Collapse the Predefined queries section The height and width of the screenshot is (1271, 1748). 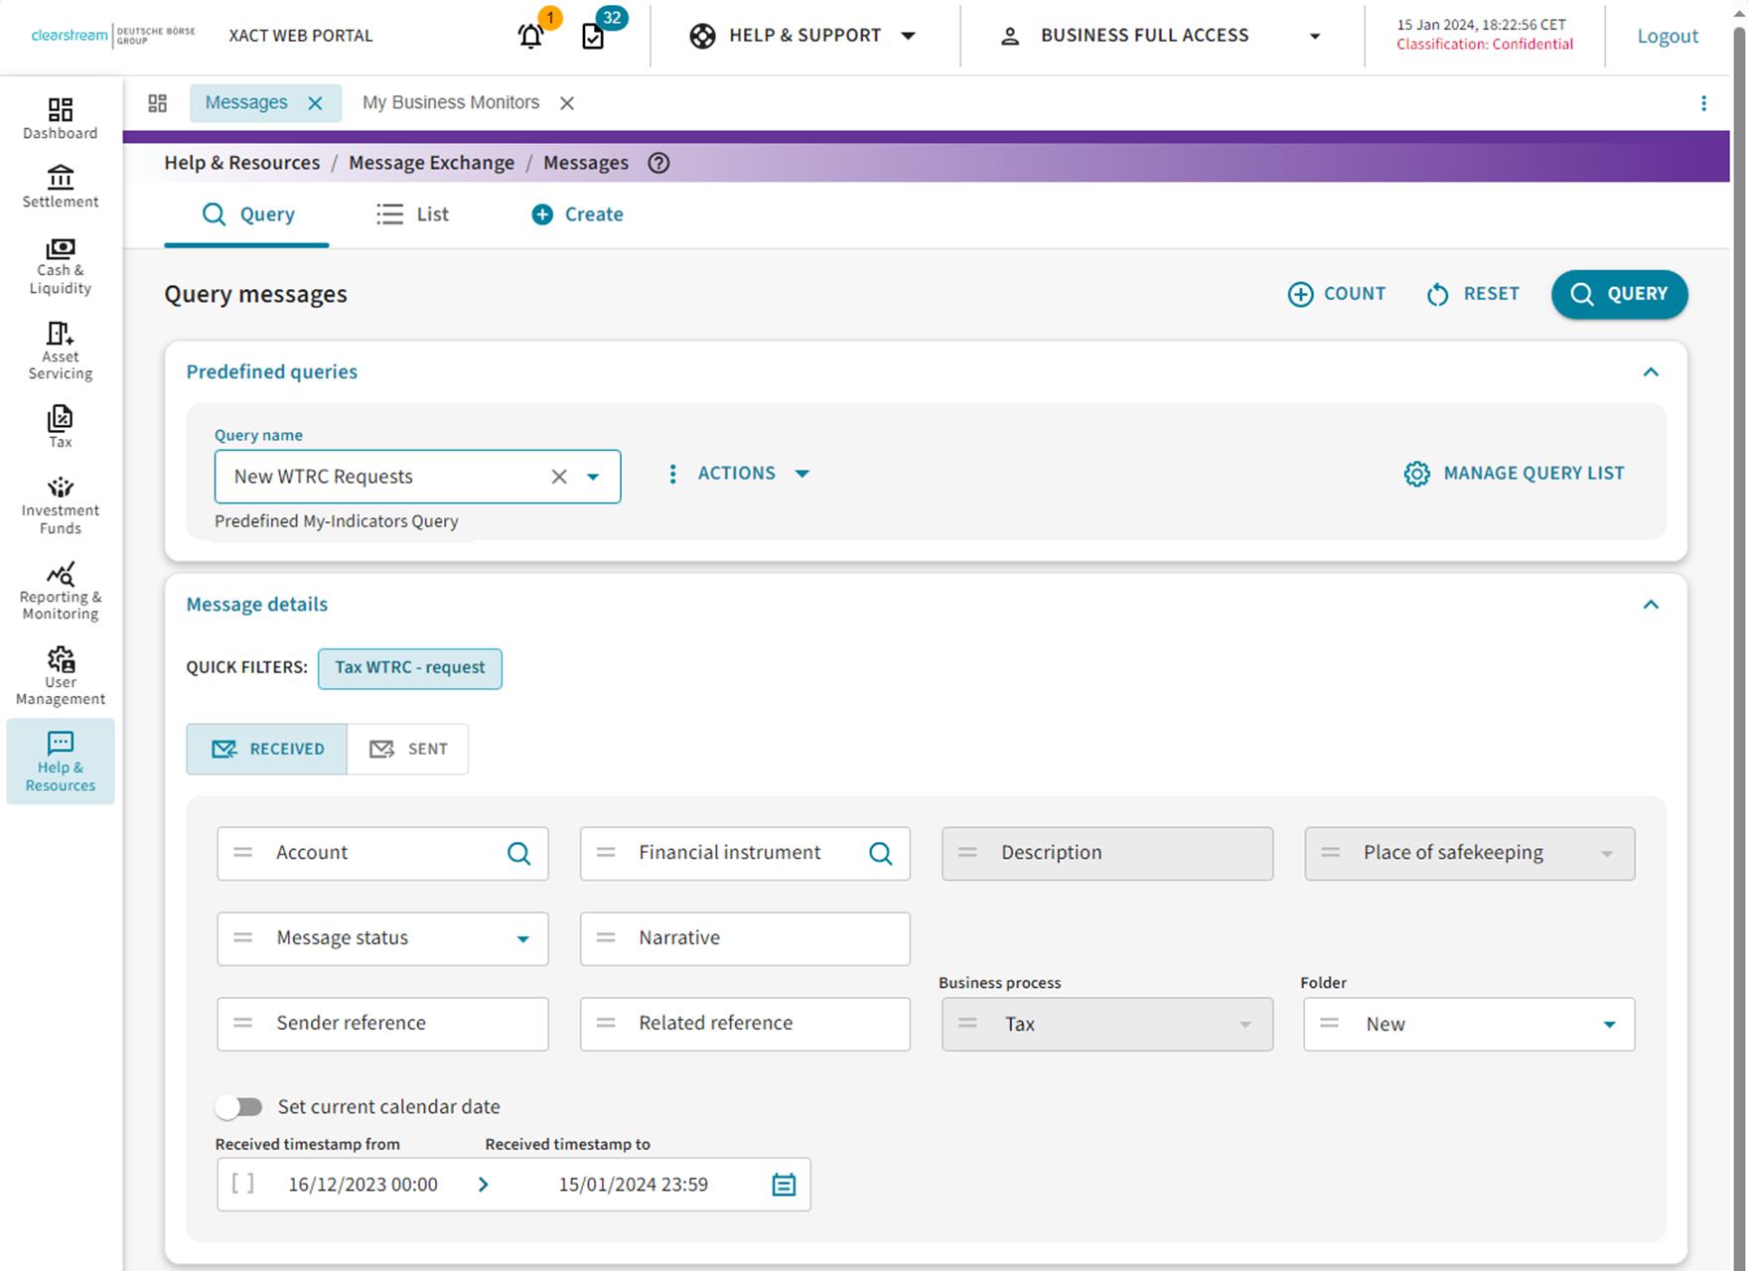pos(1651,372)
